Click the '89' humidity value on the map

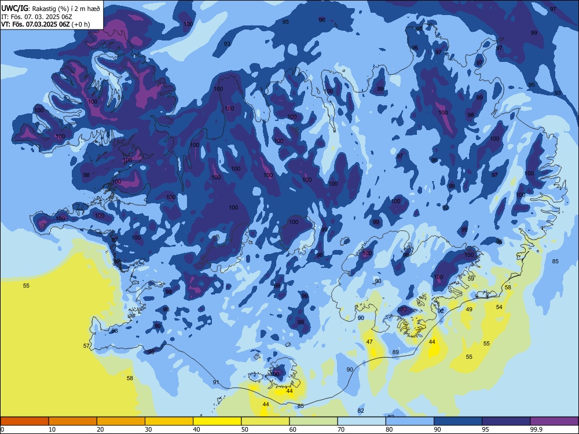pyautogui.click(x=395, y=352)
